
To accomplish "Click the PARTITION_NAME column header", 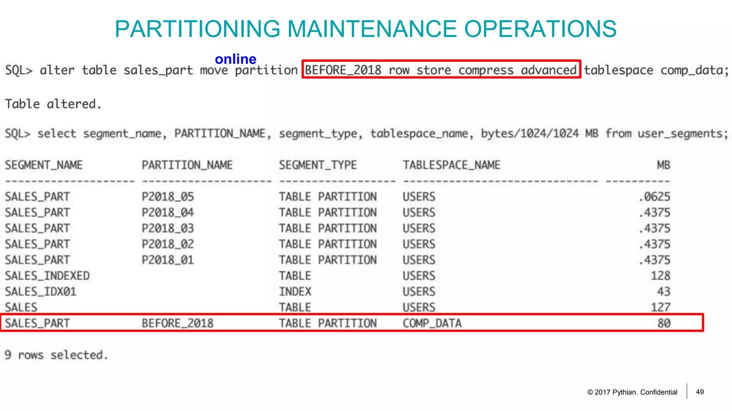I will click(187, 165).
